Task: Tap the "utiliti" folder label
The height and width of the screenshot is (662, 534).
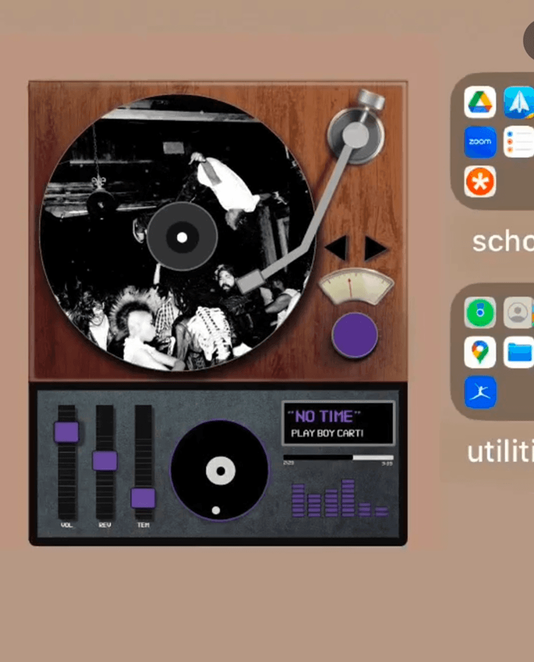Action: pos(500,451)
